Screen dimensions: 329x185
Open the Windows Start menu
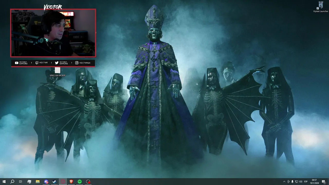[4, 182]
